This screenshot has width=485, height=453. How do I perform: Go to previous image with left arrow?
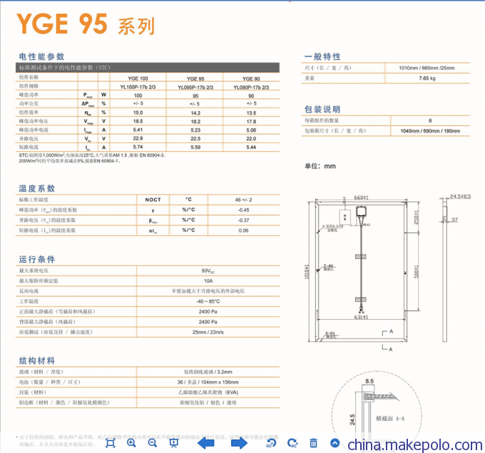point(206,442)
